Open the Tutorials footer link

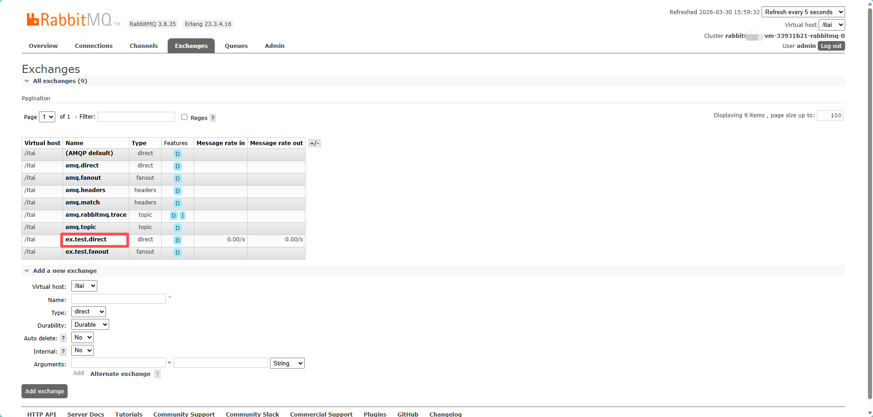129,414
